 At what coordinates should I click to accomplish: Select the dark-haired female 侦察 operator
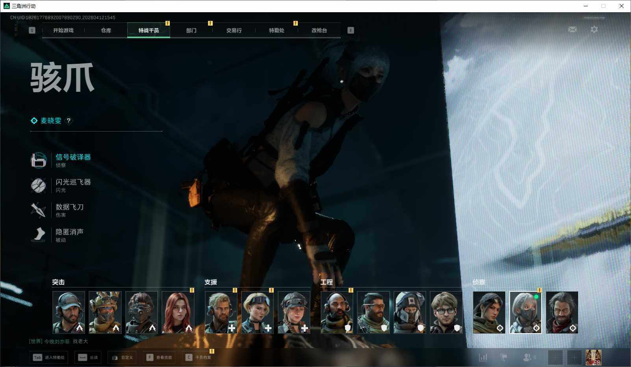[489, 312]
